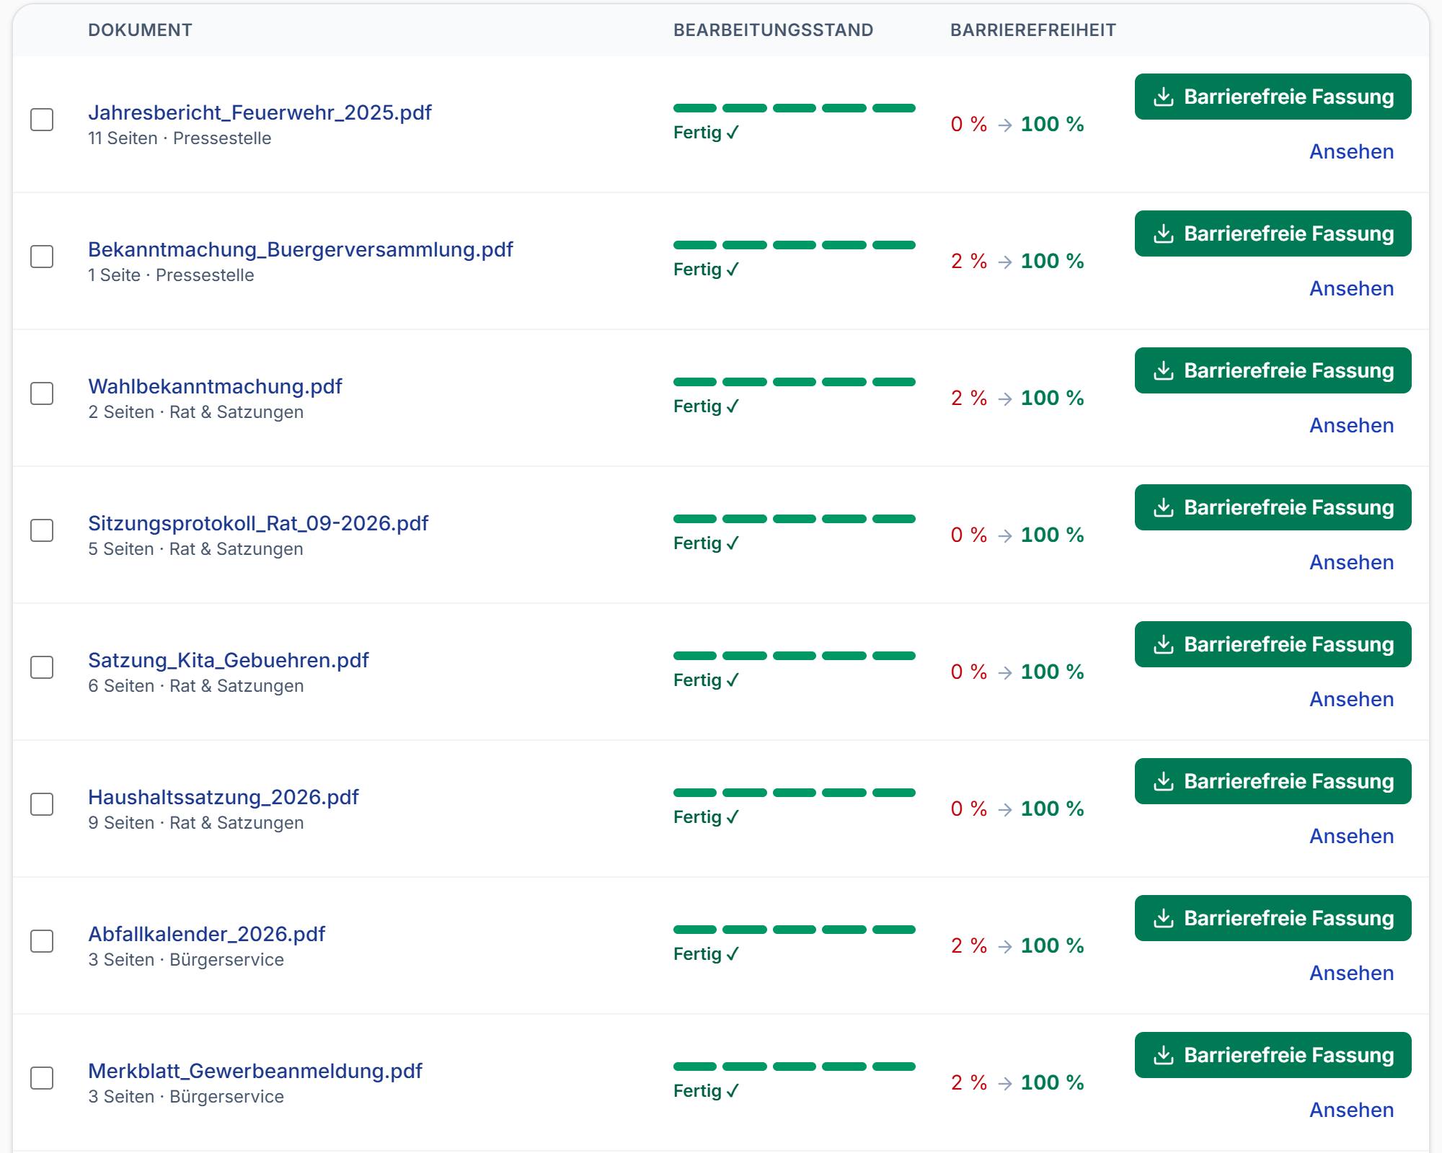
Task: Download Barrierefreie Fassung of Haushaltssatzung_2026.pdf
Action: coord(1273,781)
